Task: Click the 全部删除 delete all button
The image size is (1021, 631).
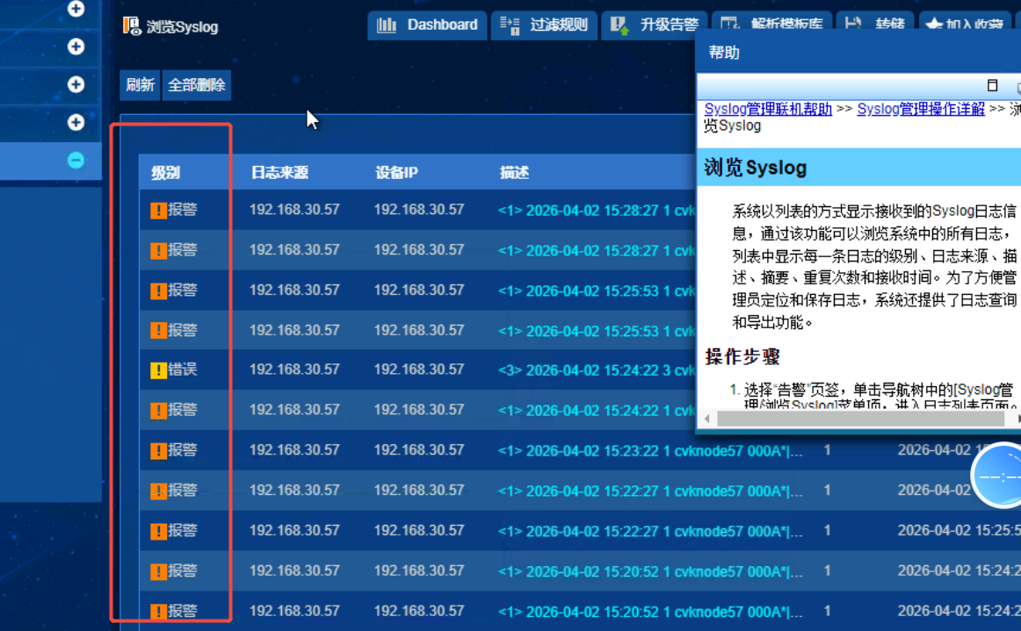Action: 197,85
